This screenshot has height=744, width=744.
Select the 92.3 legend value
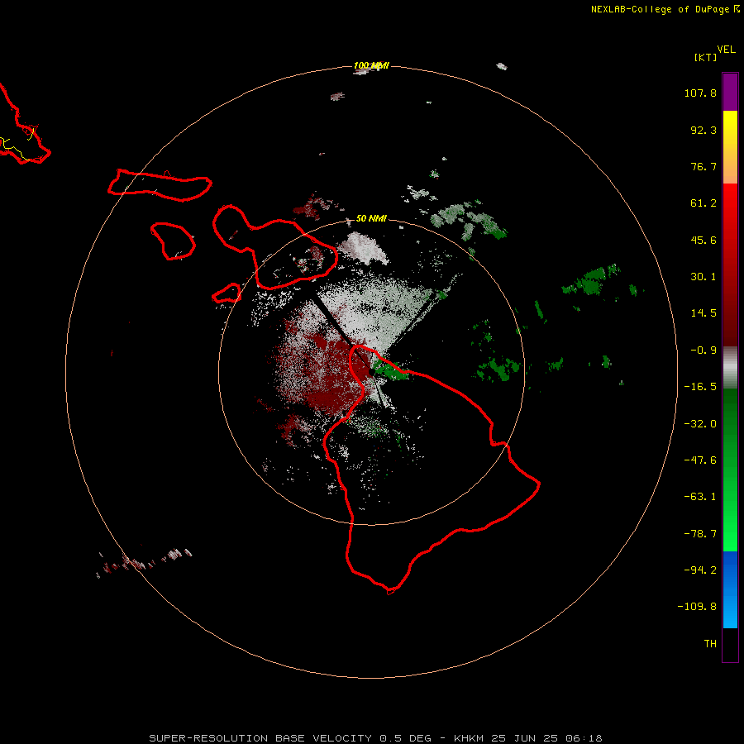click(703, 130)
